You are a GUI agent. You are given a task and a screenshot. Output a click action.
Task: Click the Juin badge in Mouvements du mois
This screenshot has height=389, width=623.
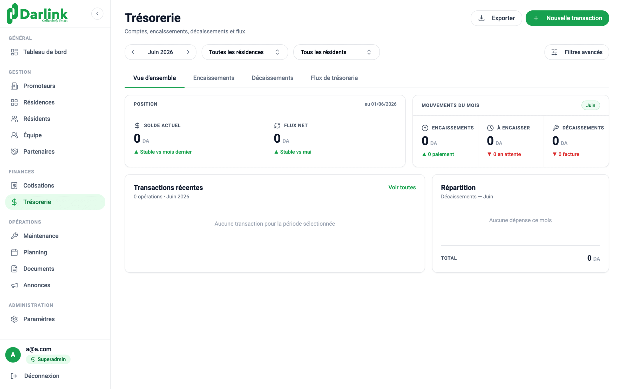click(591, 105)
